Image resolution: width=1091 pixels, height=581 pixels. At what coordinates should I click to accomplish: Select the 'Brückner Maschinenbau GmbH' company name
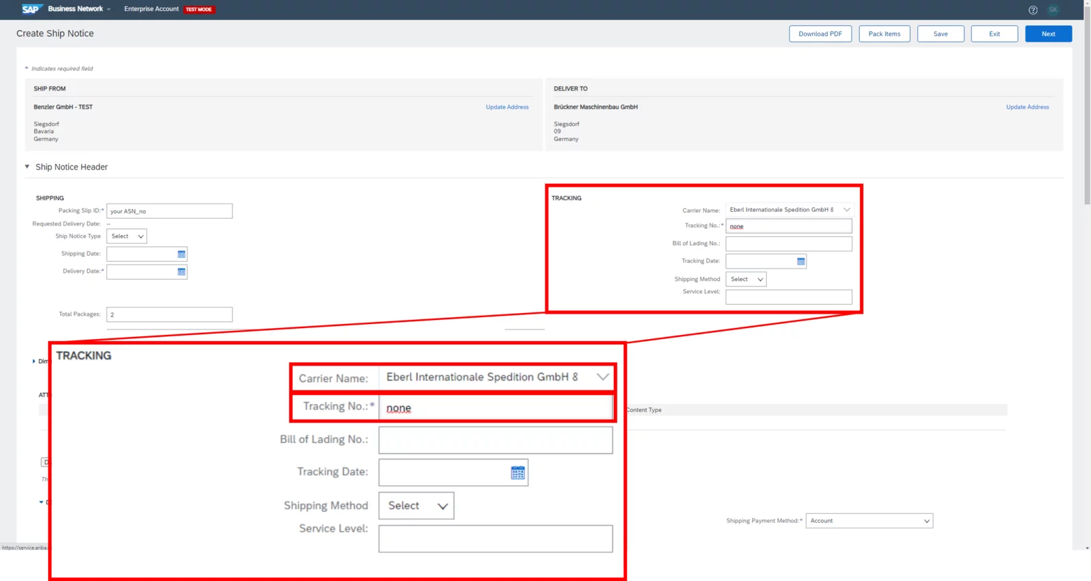(x=595, y=107)
